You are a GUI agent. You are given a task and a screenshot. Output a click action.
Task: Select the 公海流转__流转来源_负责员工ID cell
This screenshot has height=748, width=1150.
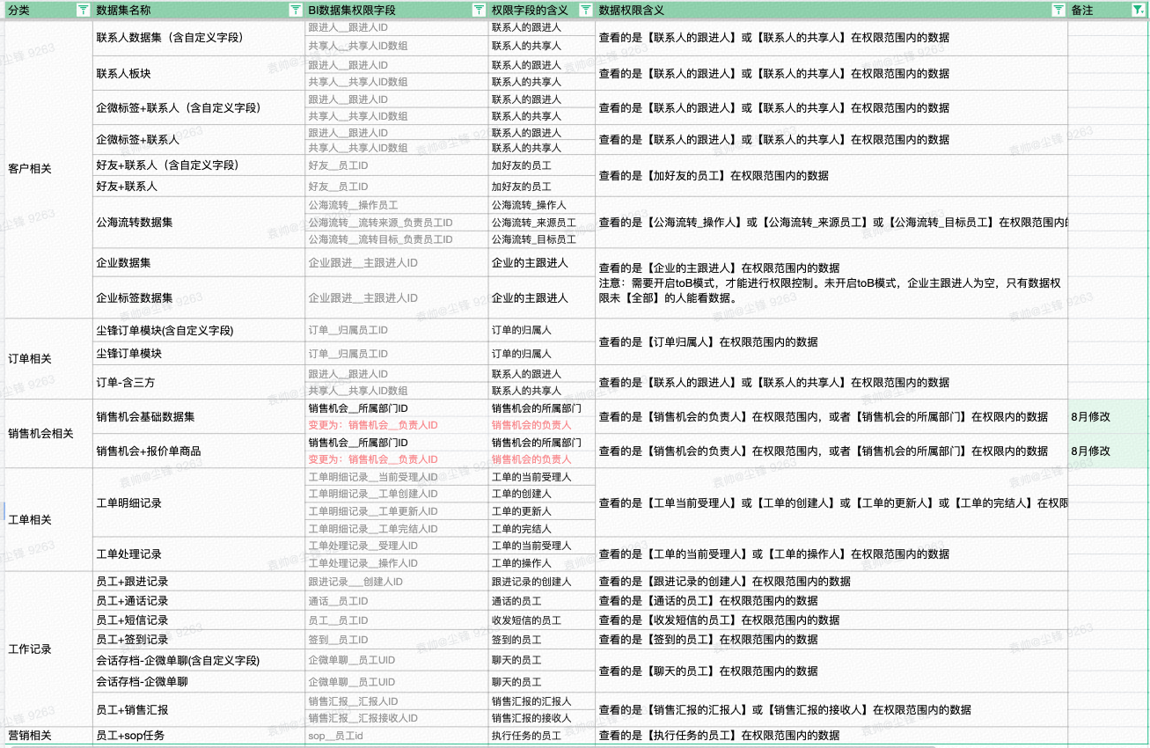click(x=397, y=223)
